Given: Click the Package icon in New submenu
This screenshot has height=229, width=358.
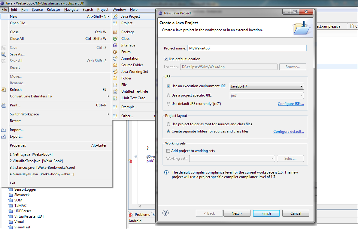Looking at the screenshot, I should coord(115,32).
